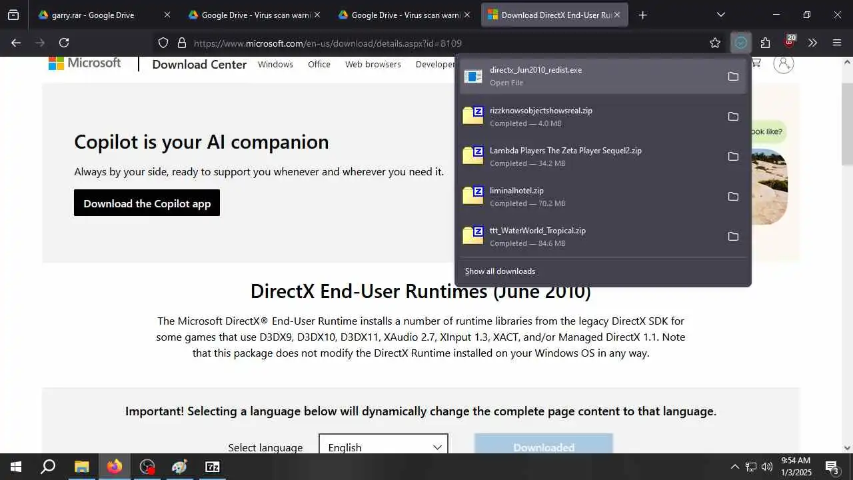This screenshot has height=480, width=853.
Task: Click the Downloaded button
Action: coord(543,445)
